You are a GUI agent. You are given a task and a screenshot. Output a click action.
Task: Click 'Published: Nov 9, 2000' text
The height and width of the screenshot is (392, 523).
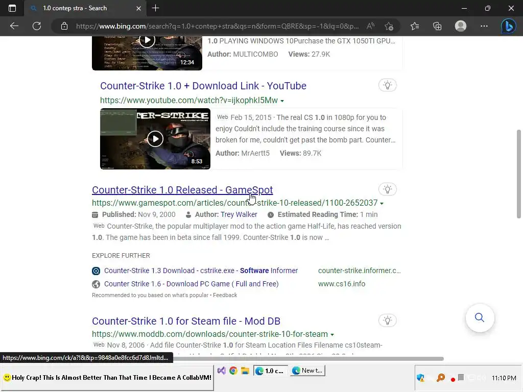(x=138, y=215)
